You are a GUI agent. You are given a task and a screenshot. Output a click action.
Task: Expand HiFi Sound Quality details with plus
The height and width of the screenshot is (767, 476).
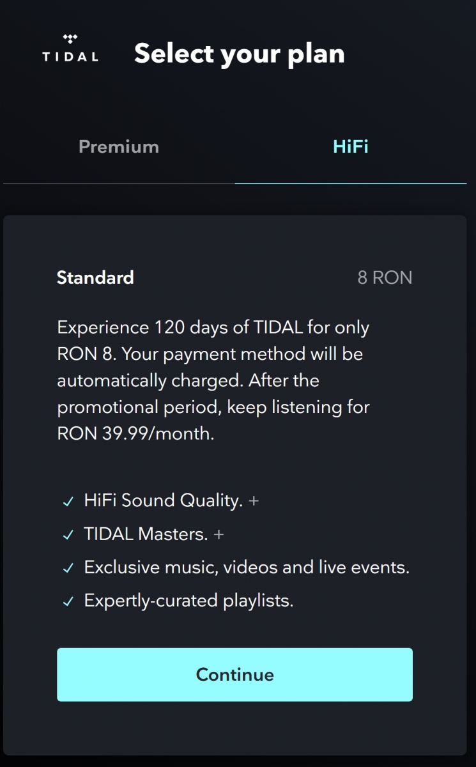coord(254,501)
